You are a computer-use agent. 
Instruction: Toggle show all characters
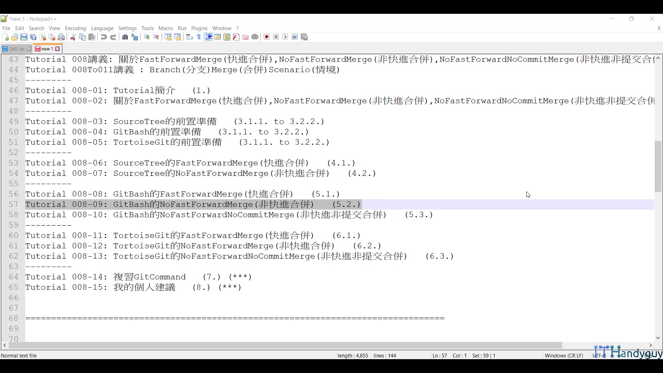[x=199, y=37]
